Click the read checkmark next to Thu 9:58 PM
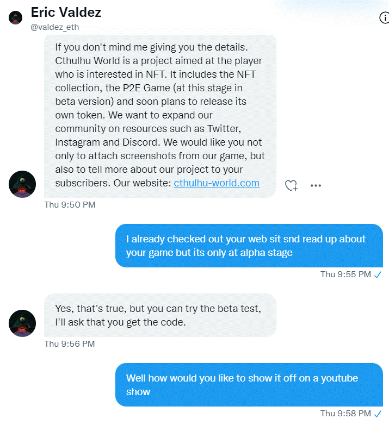Viewport: 389px width, 425px height. coord(378,414)
